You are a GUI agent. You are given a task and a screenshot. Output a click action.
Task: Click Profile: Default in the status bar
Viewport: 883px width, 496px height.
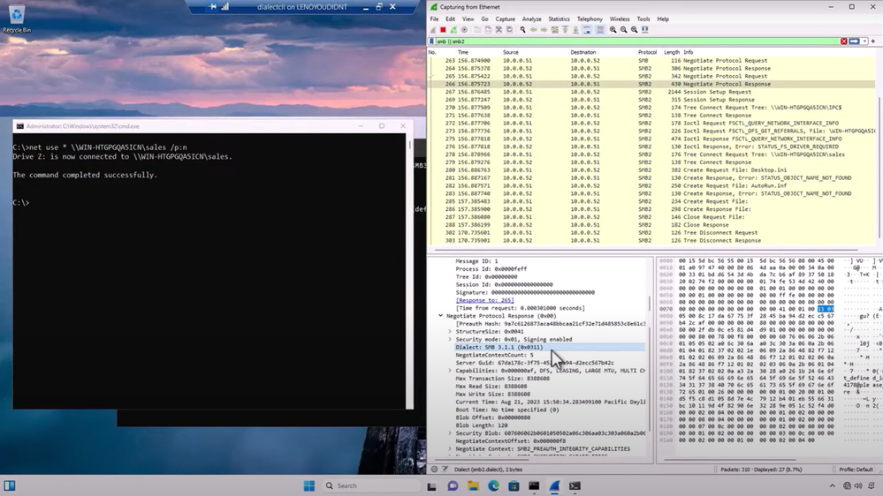point(856,470)
